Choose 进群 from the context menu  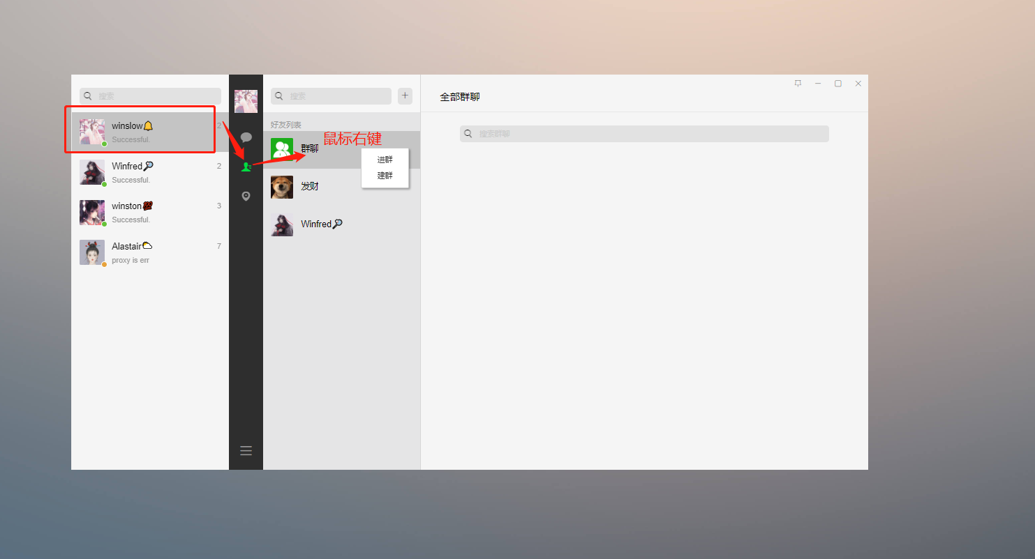pos(385,160)
